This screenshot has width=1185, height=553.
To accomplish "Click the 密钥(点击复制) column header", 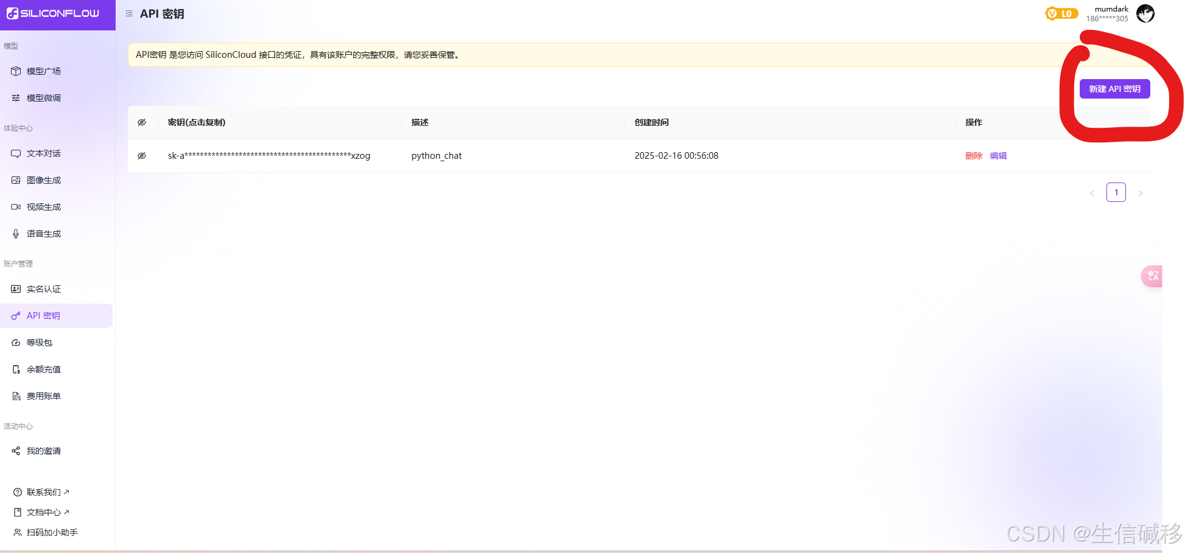I will point(197,122).
